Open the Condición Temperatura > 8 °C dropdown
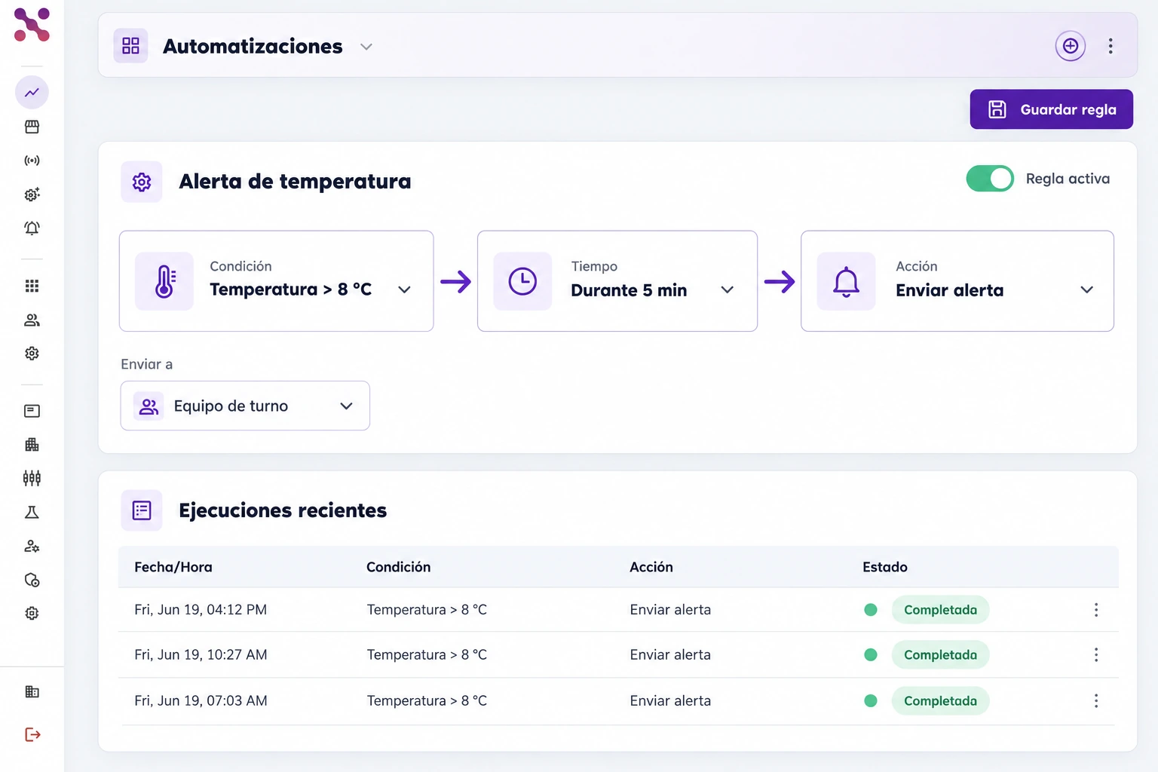The height and width of the screenshot is (772, 1158). [276, 281]
